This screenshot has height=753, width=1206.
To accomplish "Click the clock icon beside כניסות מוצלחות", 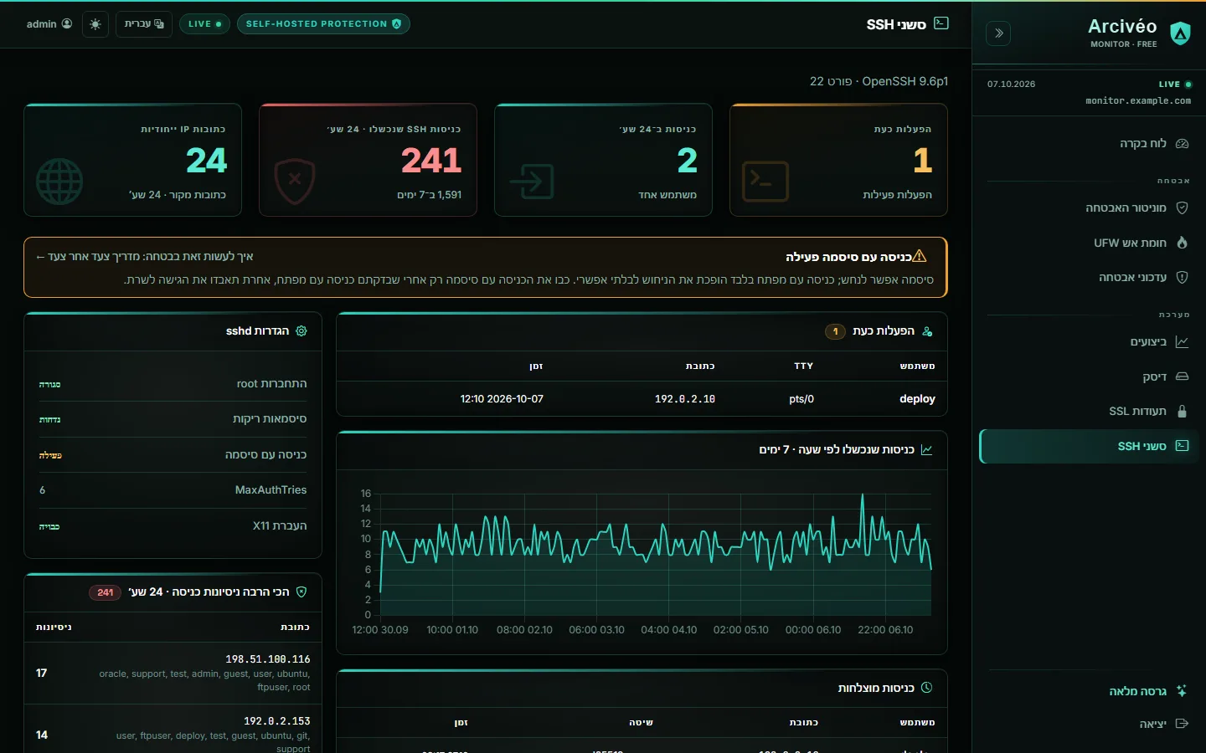I will (x=927, y=688).
